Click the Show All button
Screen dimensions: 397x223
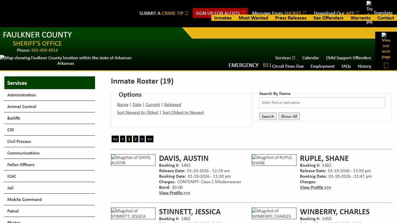(289, 116)
